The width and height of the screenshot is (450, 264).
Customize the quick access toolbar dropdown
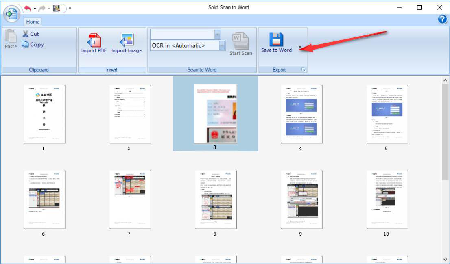coord(70,8)
